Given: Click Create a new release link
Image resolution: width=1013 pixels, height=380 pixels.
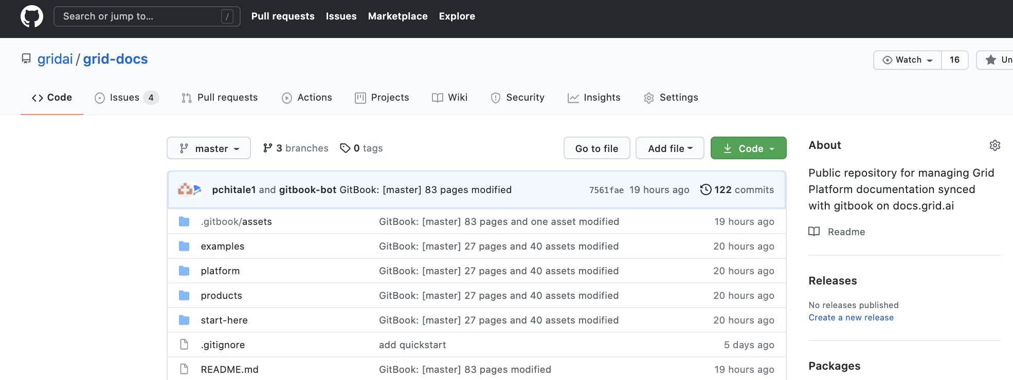Looking at the screenshot, I should click(851, 317).
